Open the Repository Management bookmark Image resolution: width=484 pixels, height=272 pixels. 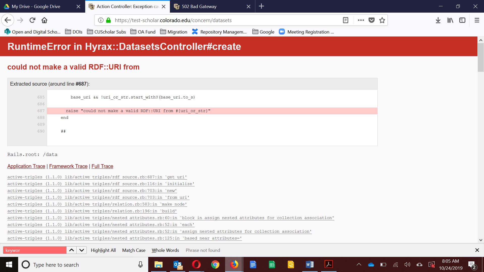[x=219, y=32]
